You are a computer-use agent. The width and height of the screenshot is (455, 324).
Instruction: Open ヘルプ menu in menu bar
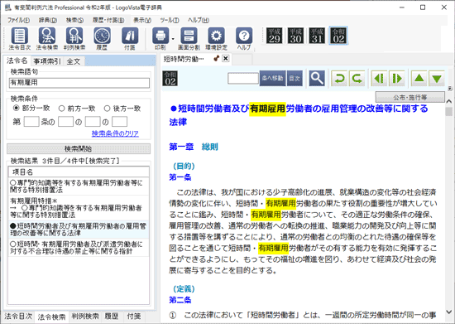[199, 20]
